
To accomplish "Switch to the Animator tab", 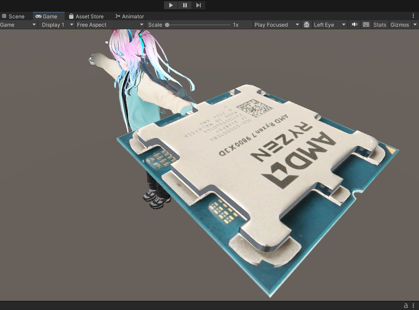I will pyautogui.click(x=130, y=16).
